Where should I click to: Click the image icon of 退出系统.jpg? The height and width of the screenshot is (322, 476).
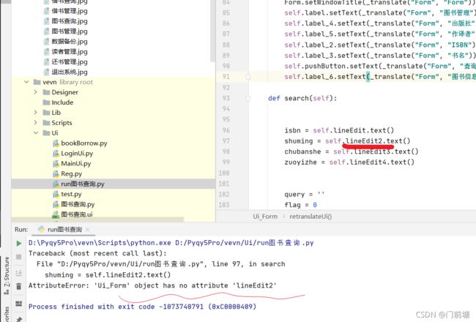point(46,72)
